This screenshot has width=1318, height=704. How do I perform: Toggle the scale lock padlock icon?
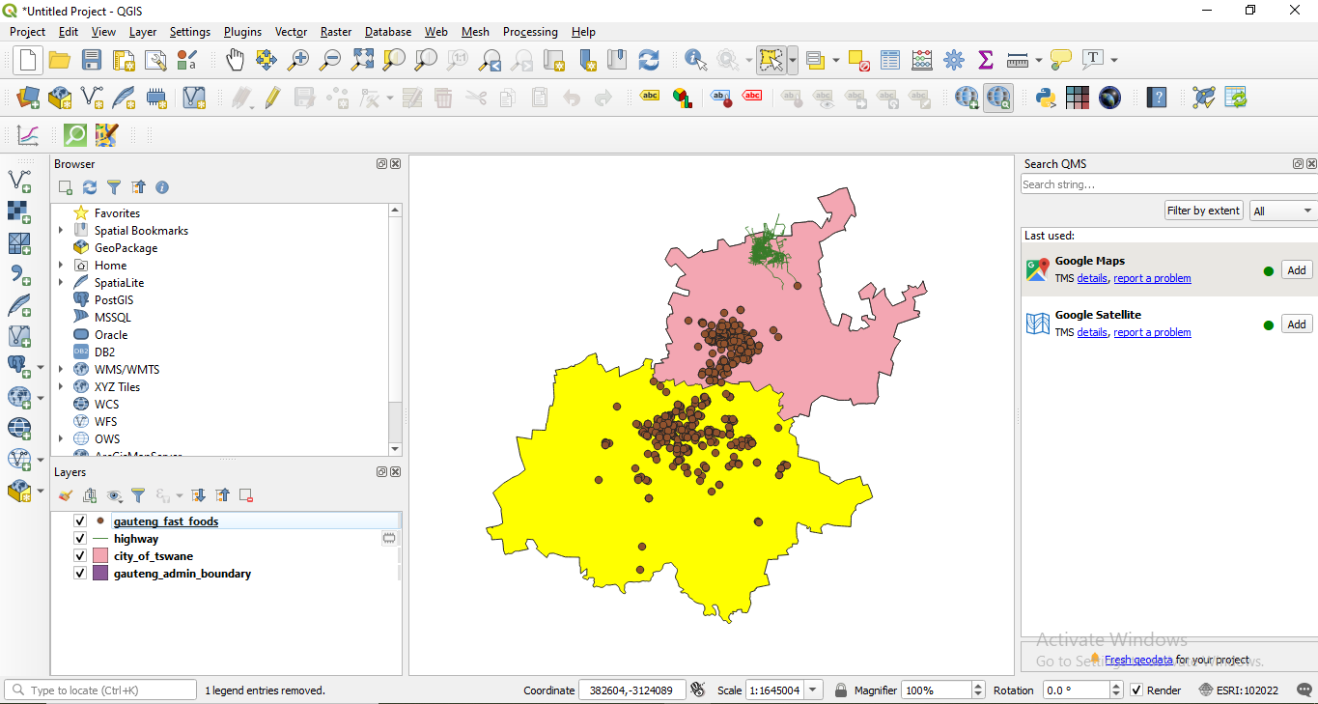841,690
